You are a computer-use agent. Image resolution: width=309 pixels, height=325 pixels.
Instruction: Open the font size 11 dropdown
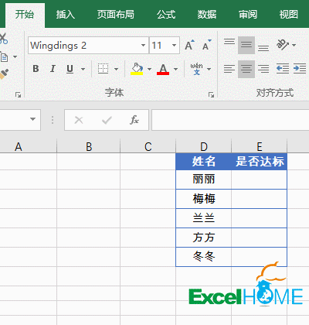[175, 45]
